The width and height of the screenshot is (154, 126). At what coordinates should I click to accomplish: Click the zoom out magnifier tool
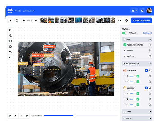(x=11, y=35)
